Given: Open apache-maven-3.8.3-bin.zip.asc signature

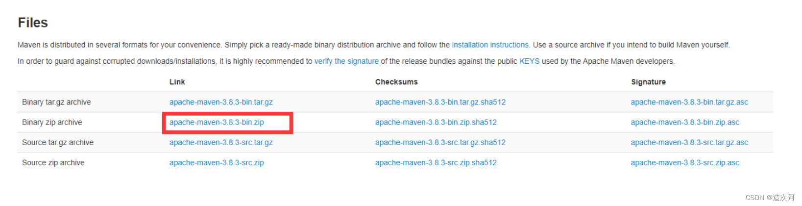Looking at the screenshot, I should pyautogui.click(x=685, y=122).
